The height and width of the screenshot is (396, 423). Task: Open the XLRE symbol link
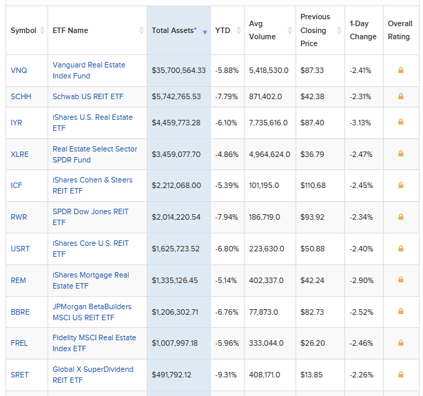19,154
